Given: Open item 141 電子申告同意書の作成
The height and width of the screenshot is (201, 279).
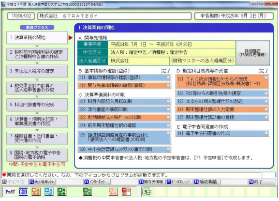Looking at the screenshot, I should point(222,133).
